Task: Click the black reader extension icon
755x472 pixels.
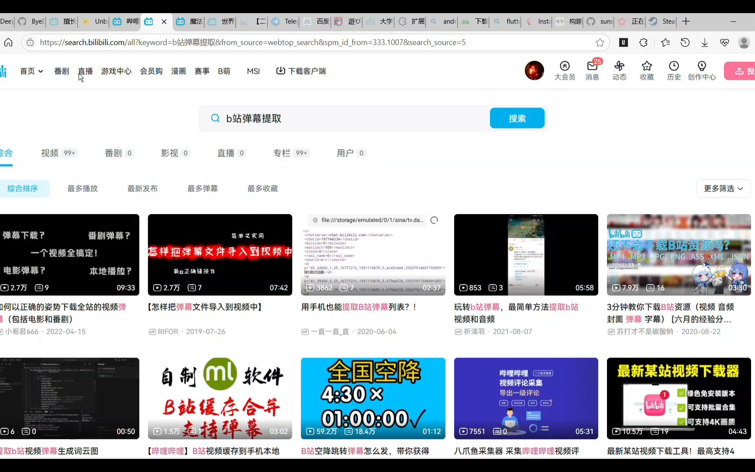Action: pyautogui.click(x=624, y=42)
